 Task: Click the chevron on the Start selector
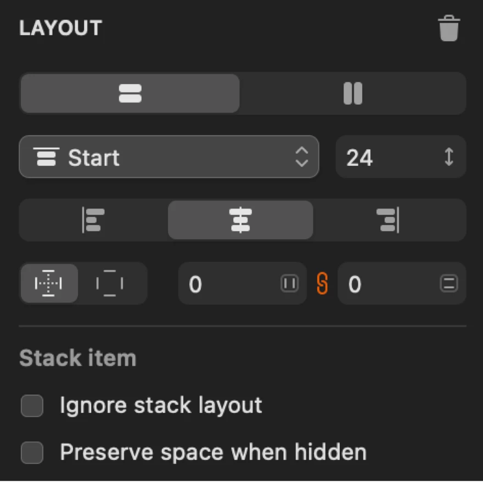301,158
